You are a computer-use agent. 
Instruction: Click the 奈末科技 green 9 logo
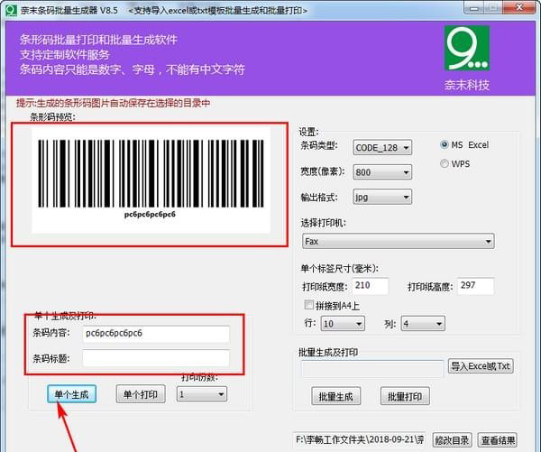(466, 48)
